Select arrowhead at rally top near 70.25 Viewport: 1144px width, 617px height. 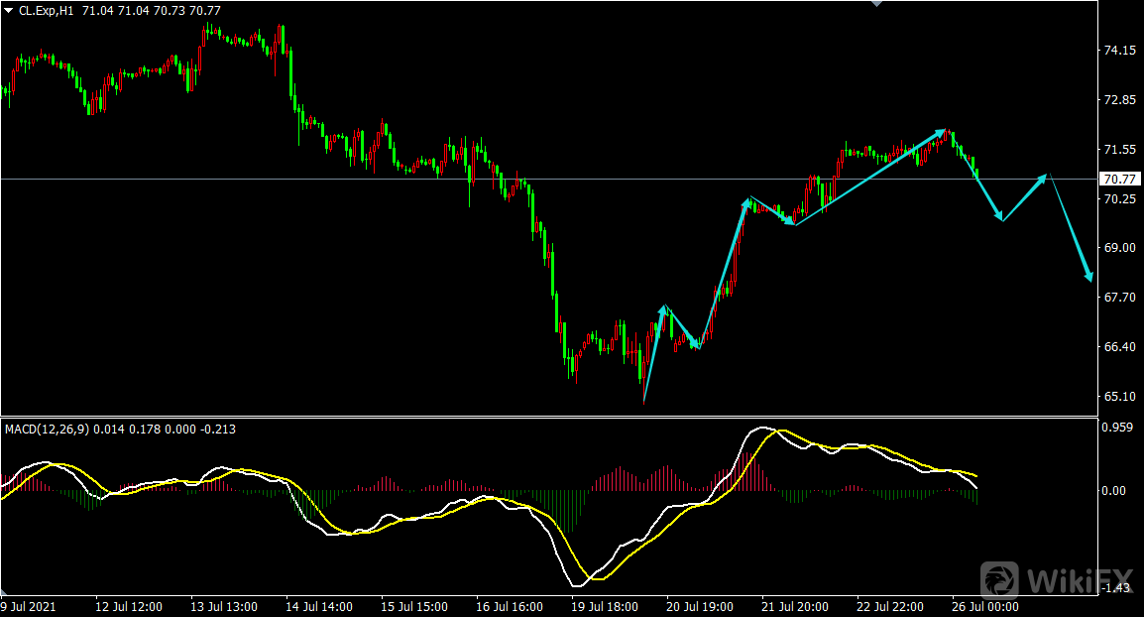coord(745,202)
